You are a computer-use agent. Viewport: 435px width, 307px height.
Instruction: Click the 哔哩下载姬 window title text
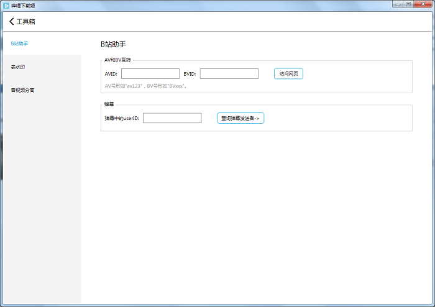(24, 4)
